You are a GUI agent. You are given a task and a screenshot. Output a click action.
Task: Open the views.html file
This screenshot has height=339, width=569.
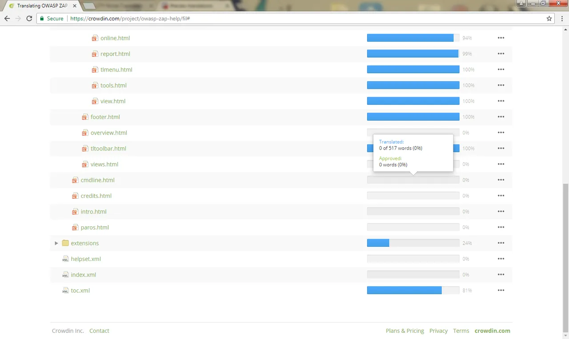pyautogui.click(x=104, y=164)
